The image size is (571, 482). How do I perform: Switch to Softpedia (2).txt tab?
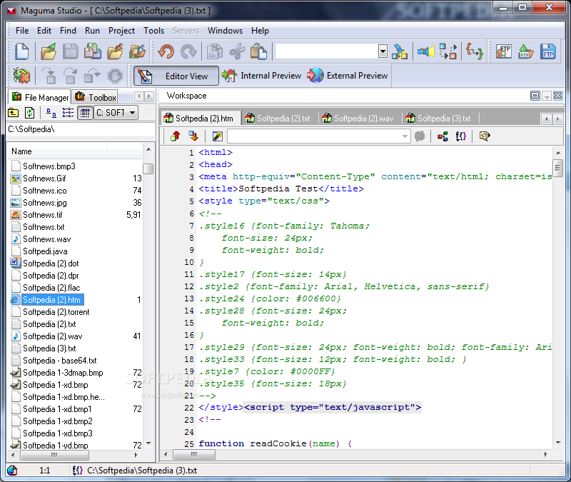tap(278, 119)
